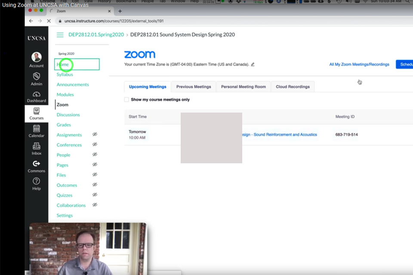
Task: Click the Admin shield icon
Action: [37, 76]
